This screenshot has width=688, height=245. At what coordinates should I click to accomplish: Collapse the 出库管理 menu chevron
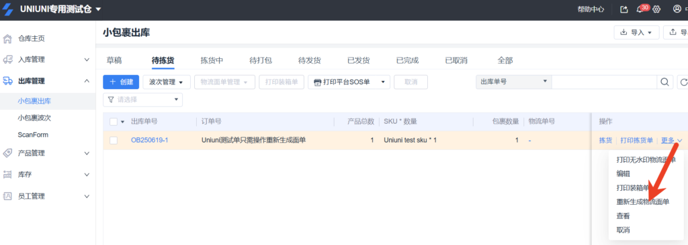(87, 80)
